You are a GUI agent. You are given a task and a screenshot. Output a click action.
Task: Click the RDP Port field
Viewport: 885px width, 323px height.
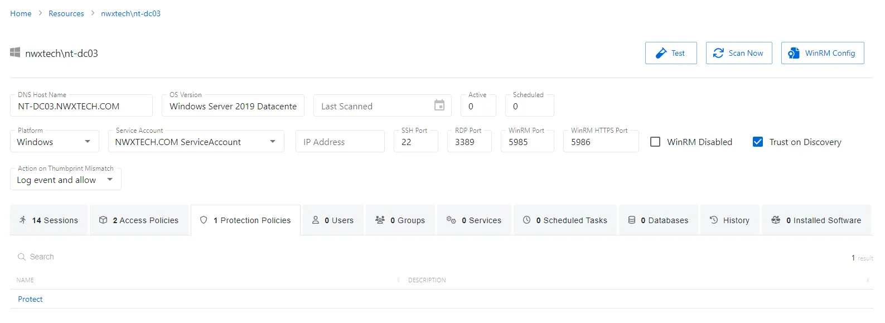(470, 141)
